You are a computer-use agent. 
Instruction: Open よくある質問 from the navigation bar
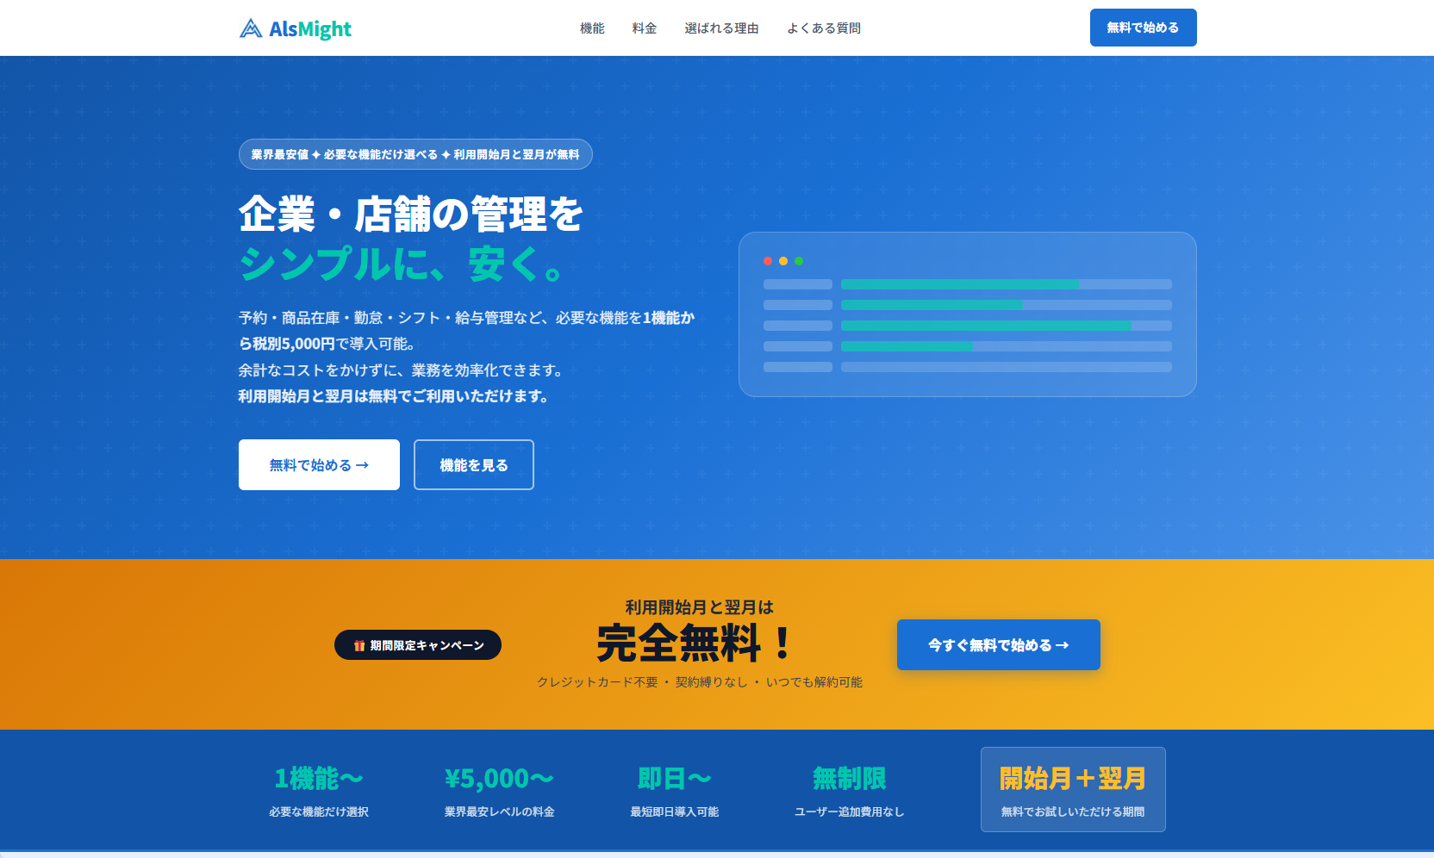tap(824, 28)
